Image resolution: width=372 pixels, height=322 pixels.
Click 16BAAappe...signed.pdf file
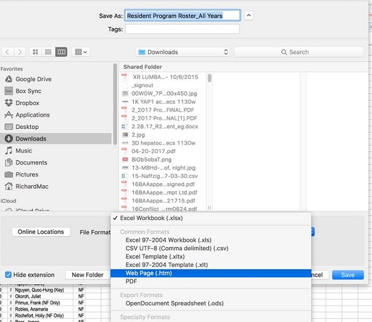163,184
